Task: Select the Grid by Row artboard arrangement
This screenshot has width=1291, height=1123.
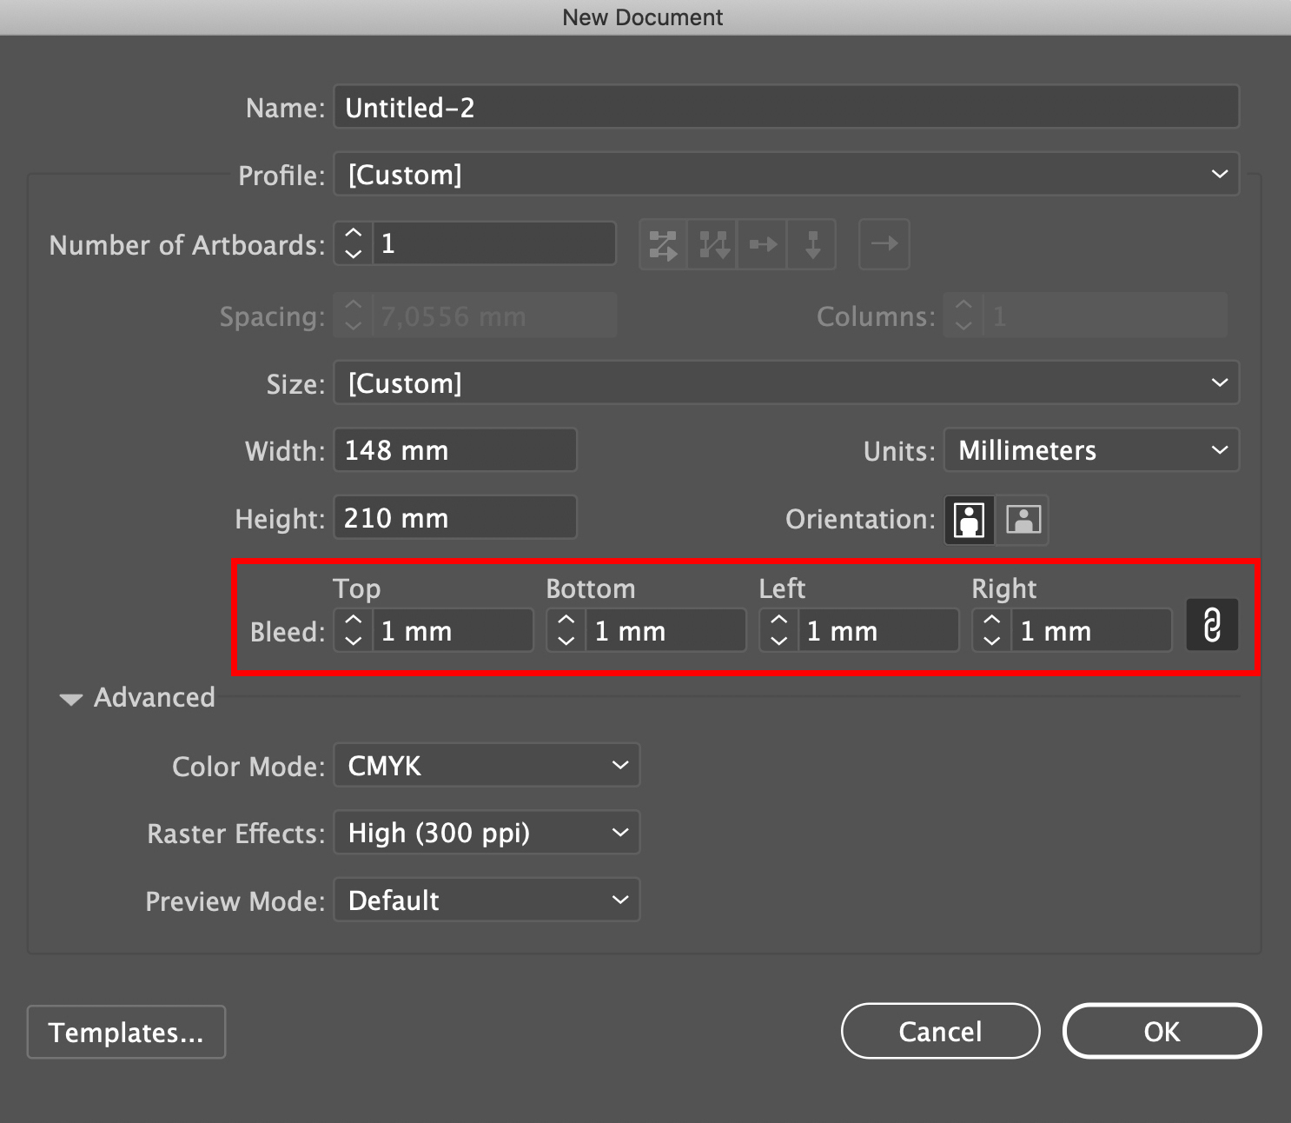Action: click(x=663, y=244)
